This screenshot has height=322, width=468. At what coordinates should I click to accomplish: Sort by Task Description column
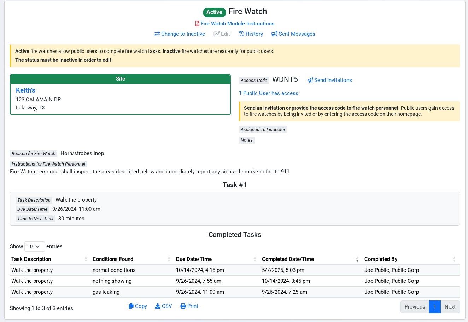pos(31,259)
